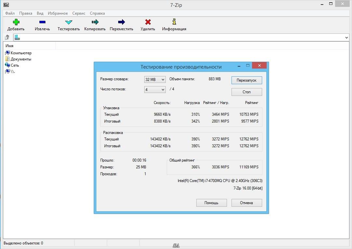Click the Сеть network icon
The height and width of the screenshot is (249, 352).
tap(7, 65)
